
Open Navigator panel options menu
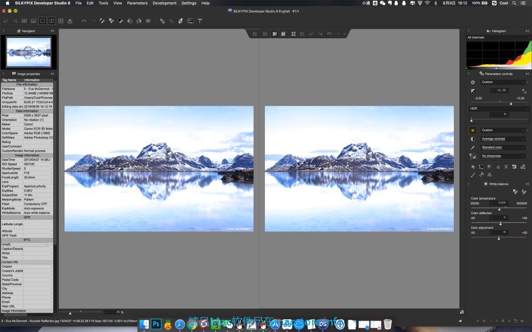[52, 31]
